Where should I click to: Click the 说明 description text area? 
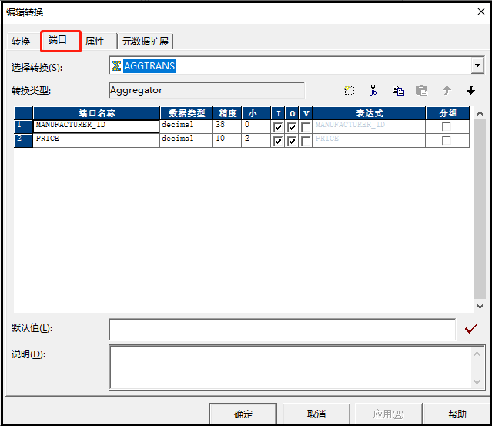pyautogui.click(x=290, y=367)
